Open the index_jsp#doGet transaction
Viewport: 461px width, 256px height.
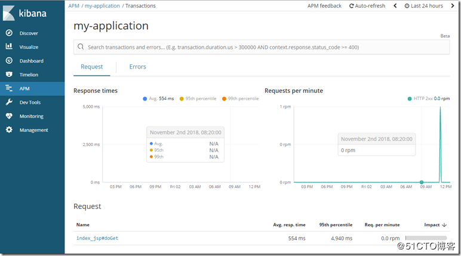click(97, 238)
